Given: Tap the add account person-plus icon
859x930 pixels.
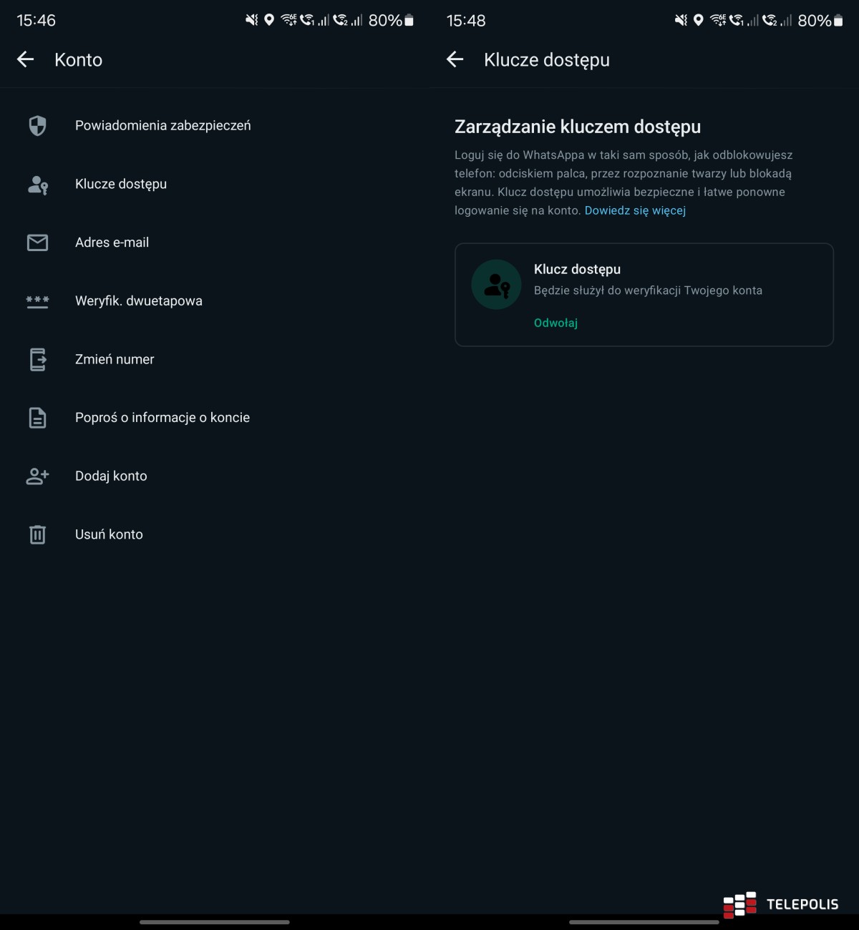Looking at the screenshot, I should [37, 476].
